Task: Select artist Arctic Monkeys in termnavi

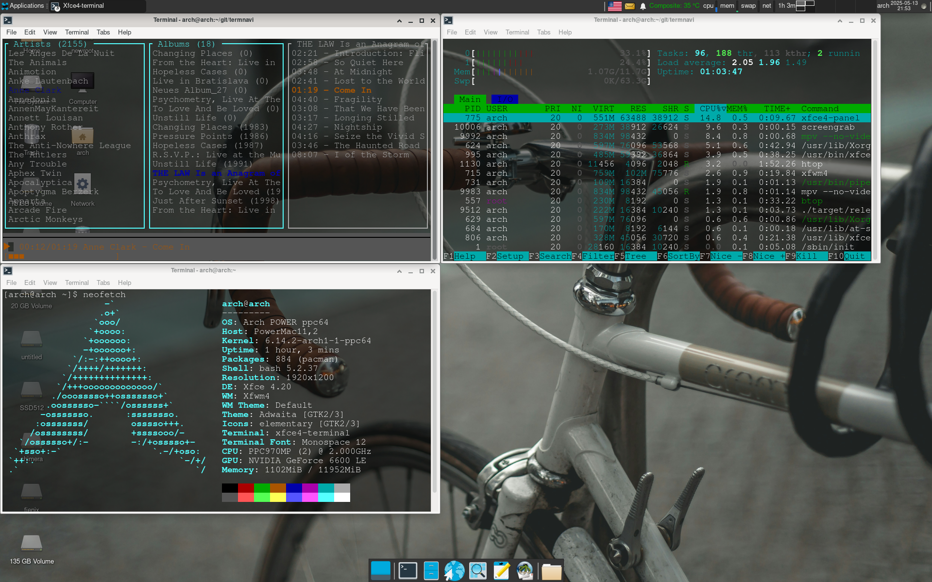Action: pyautogui.click(x=46, y=219)
